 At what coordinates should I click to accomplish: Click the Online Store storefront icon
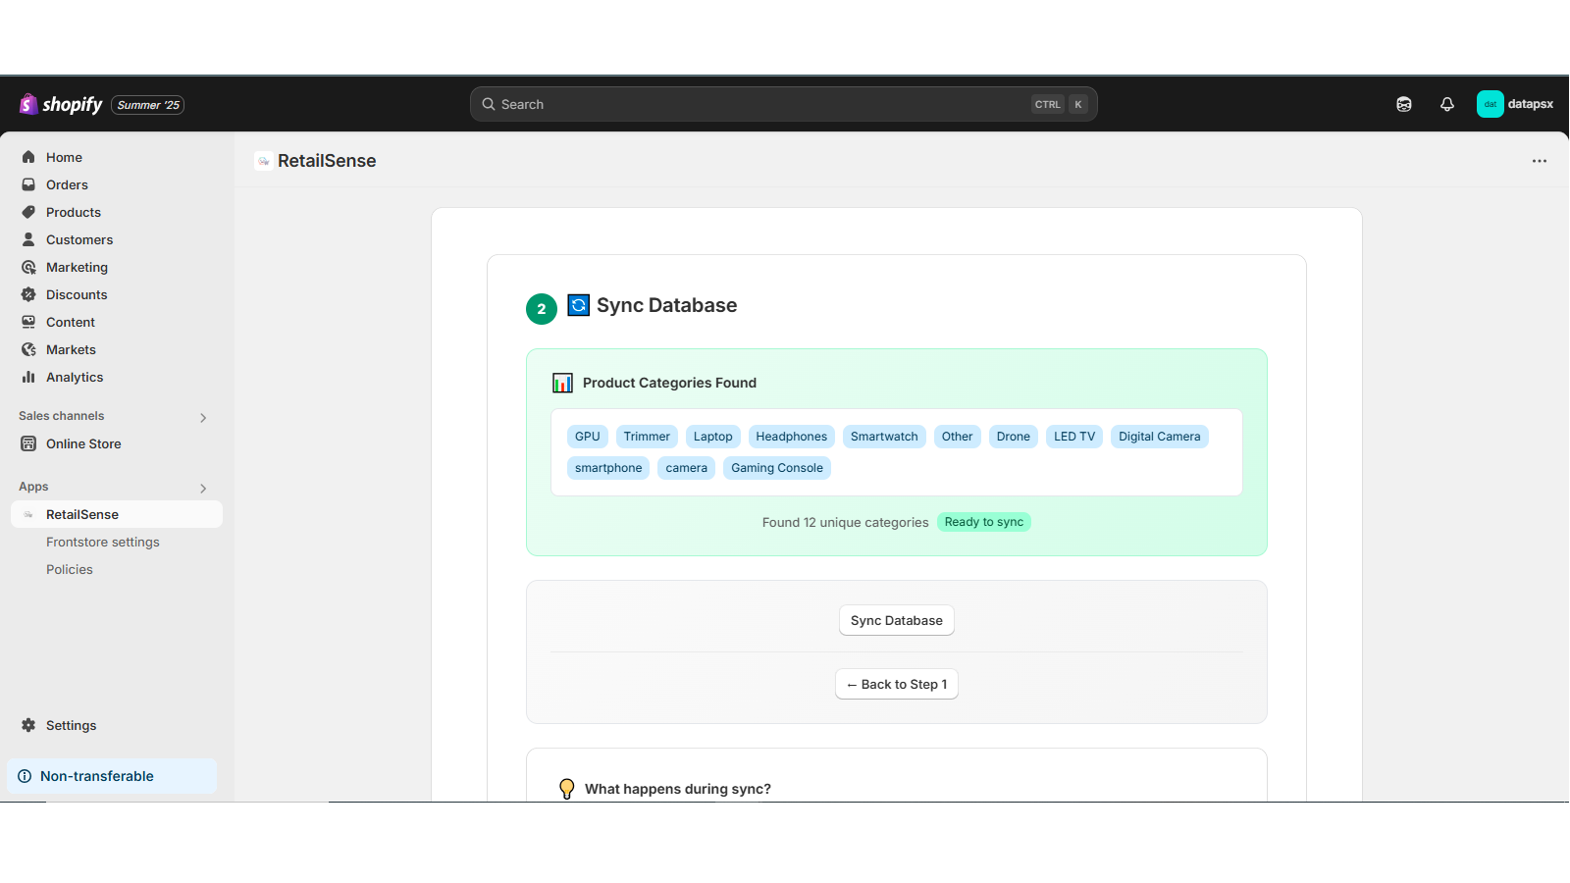click(x=28, y=443)
